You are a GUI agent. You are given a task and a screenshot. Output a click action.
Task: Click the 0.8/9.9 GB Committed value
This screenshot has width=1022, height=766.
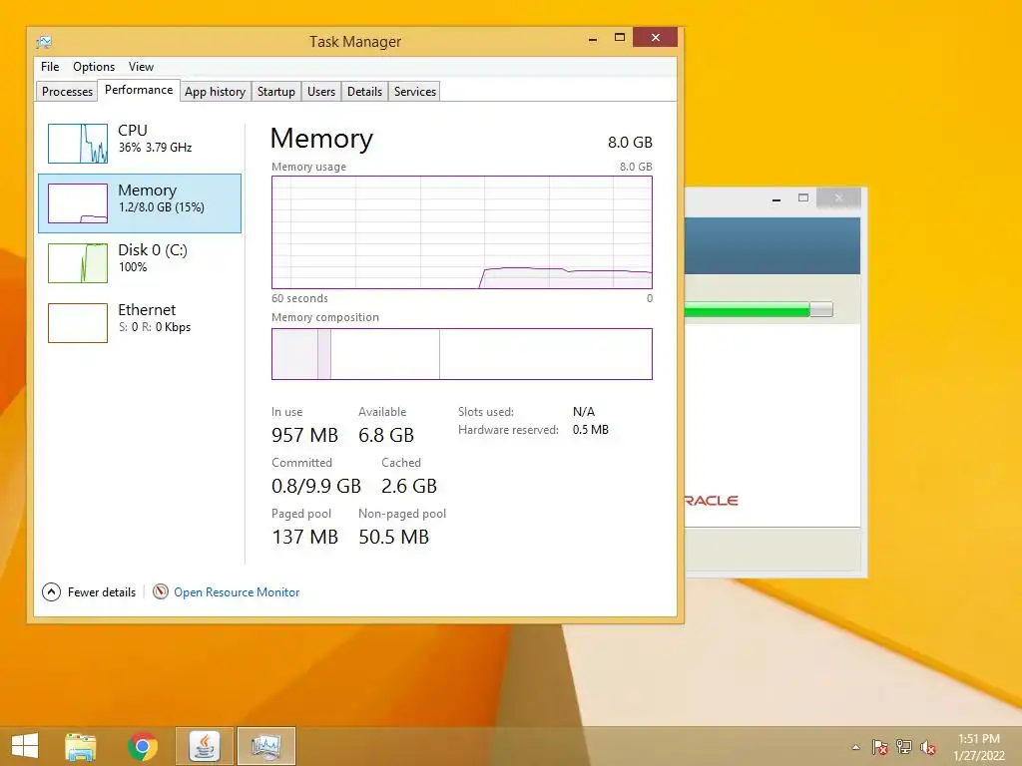(316, 486)
